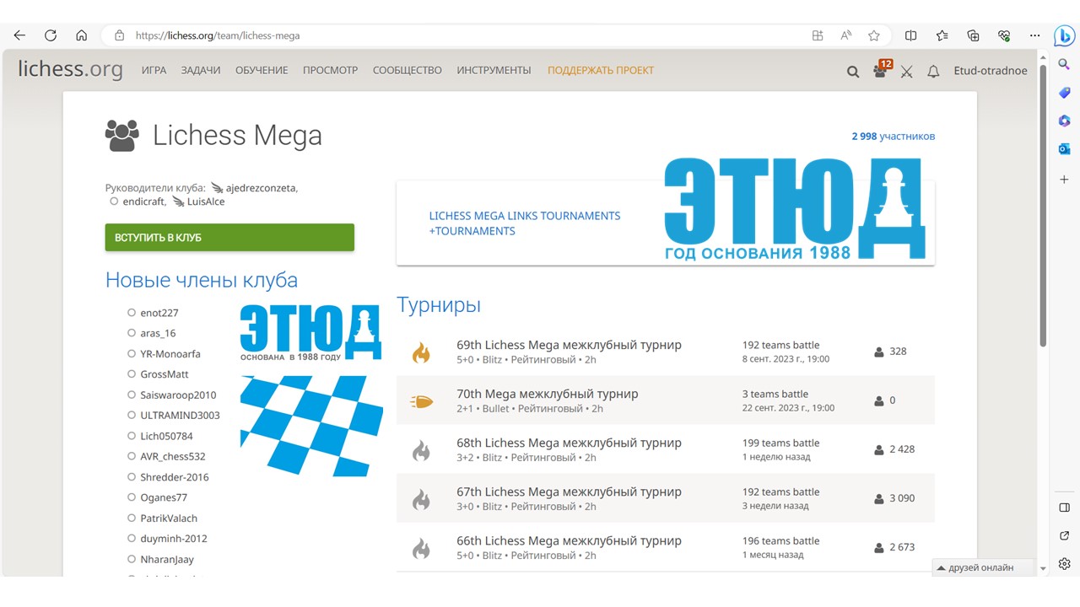This screenshot has height=607, width=1080.
Task: Reload the page with refresh icon
Action: (51, 35)
